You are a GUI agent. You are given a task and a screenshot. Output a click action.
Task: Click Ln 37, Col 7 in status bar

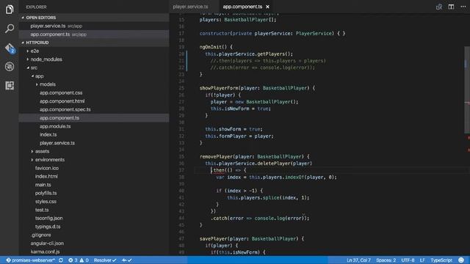358,260
